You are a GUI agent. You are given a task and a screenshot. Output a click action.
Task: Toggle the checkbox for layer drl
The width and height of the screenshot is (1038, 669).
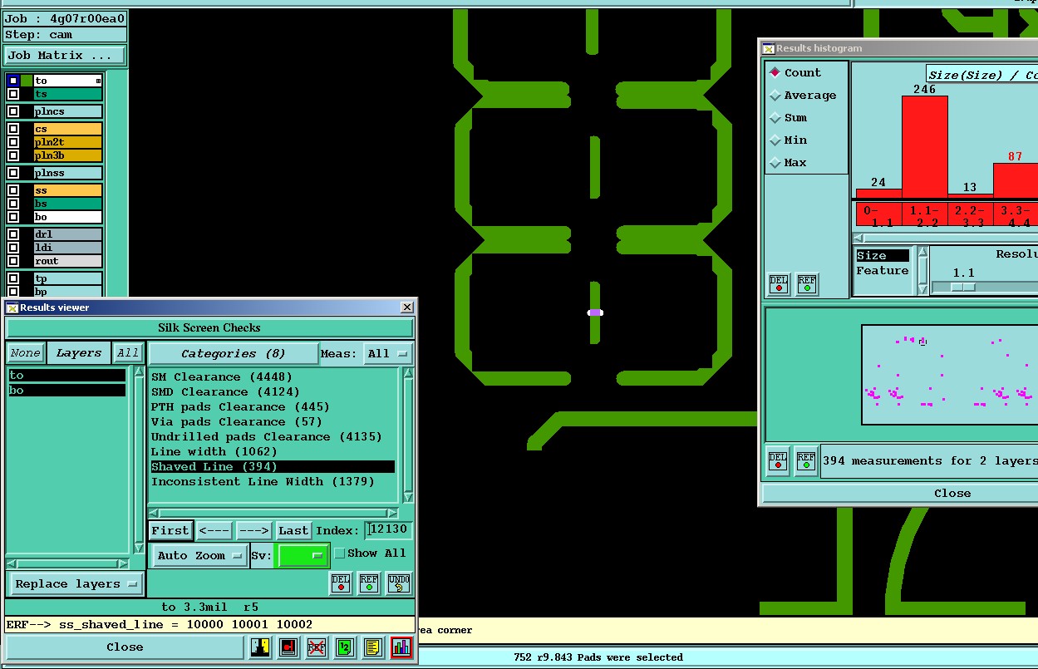(13, 234)
